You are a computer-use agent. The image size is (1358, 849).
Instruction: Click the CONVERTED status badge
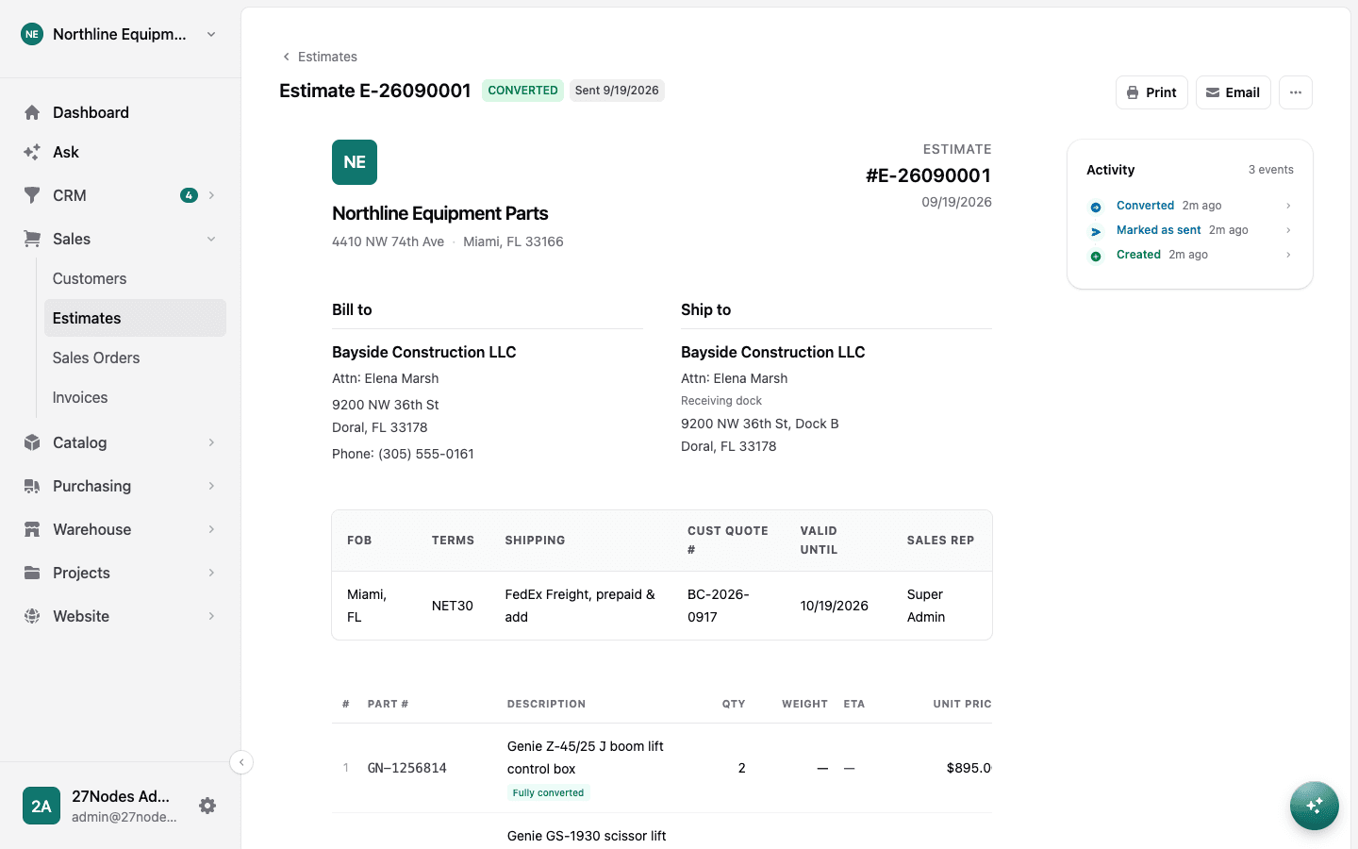[x=522, y=91]
